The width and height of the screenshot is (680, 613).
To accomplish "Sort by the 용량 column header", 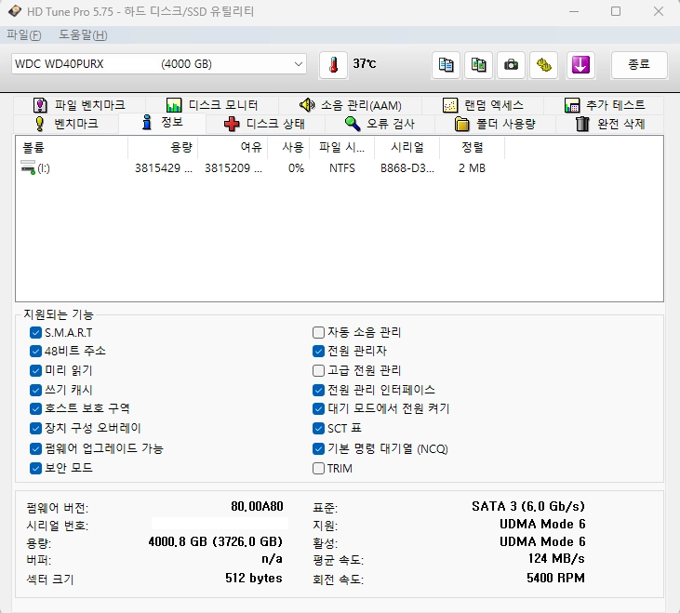I will click(x=163, y=147).
